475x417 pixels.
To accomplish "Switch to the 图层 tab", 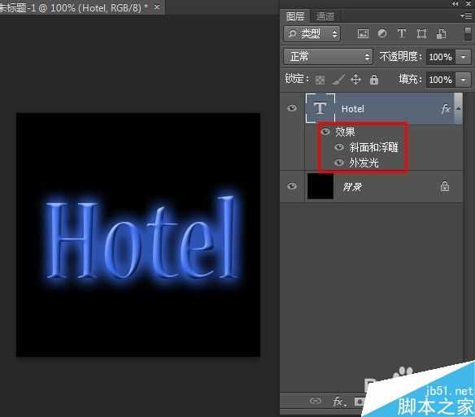I will [x=295, y=16].
